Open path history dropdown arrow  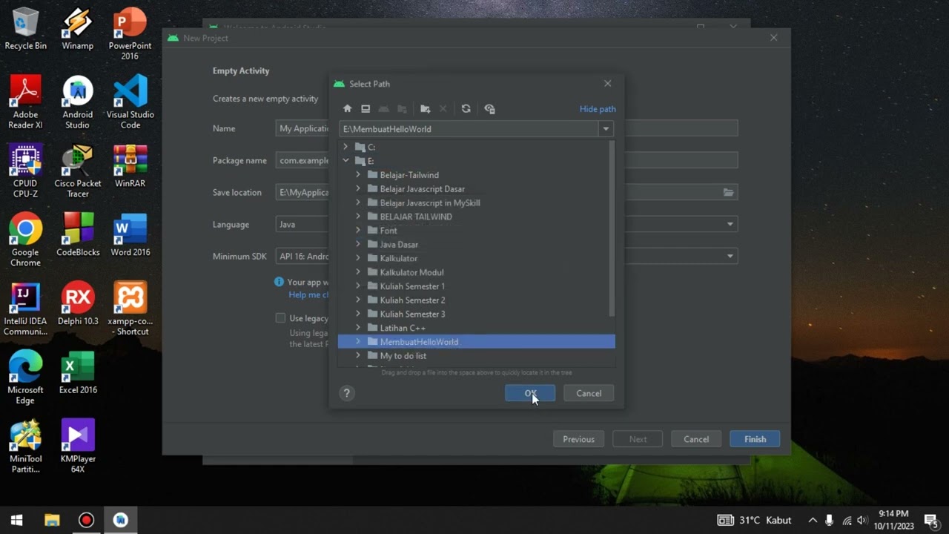(606, 129)
